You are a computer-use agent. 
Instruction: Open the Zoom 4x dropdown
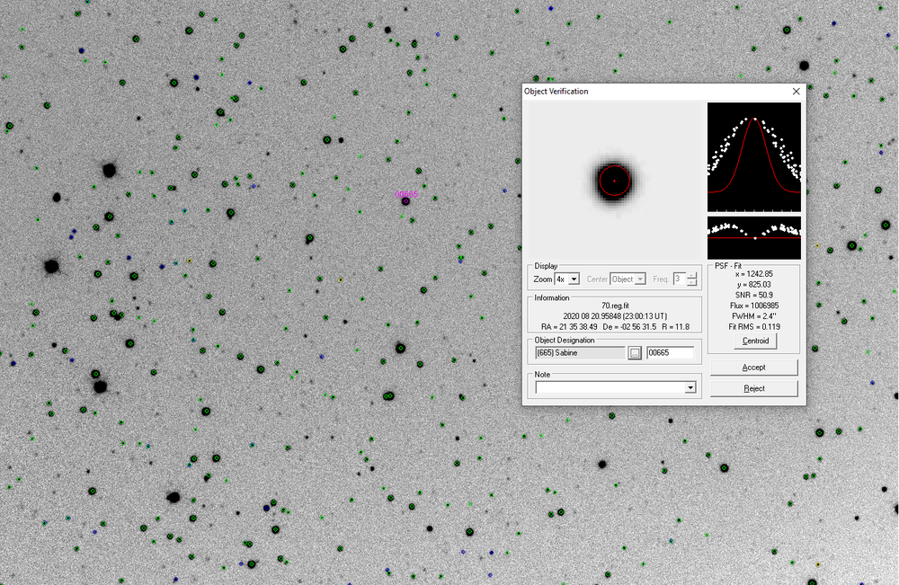(574, 279)
